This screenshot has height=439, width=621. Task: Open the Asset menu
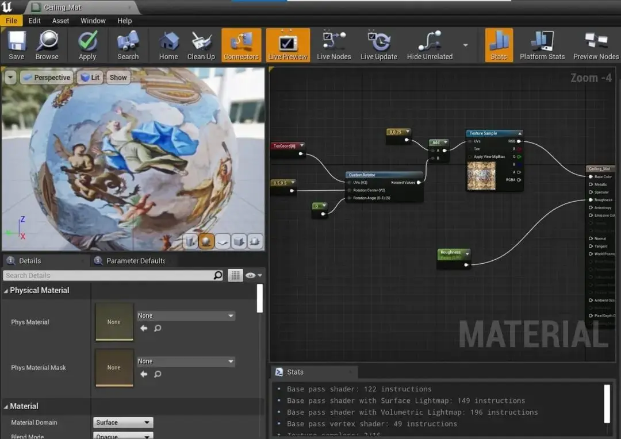[x=60, y=21]
